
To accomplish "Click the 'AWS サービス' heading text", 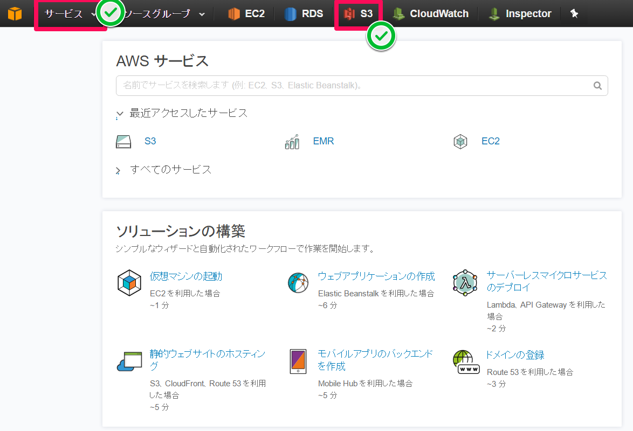I will tap(162, 61).
